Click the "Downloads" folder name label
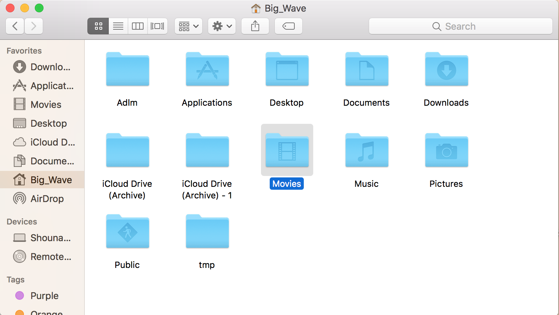This screenshot has width=559, height=315. [x=446, y=102]
